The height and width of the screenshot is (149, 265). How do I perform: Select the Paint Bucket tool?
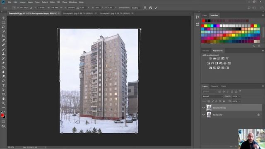point(3,67)
